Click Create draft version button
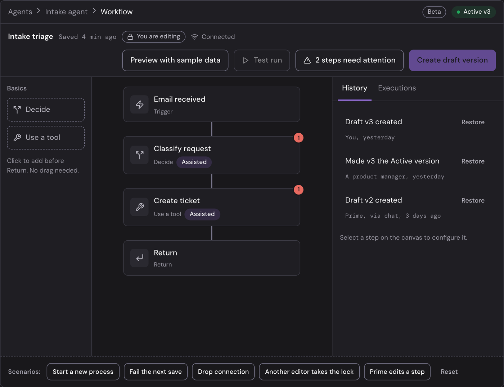 tap(452, 60)
